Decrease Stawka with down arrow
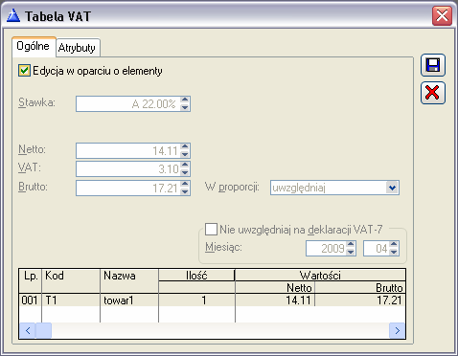 click(185, 107)
